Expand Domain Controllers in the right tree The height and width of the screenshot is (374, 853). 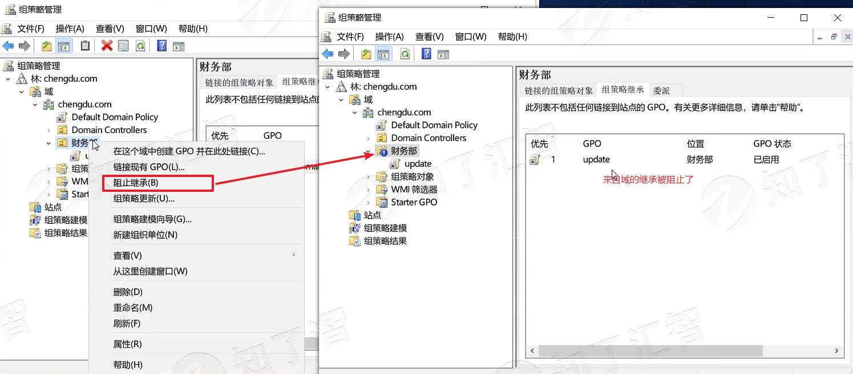[368, 138]
